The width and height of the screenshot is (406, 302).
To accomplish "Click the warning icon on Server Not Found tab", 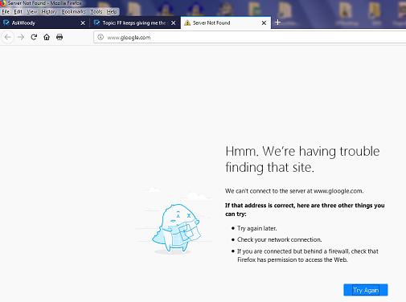I will click(x=187, y=23).
